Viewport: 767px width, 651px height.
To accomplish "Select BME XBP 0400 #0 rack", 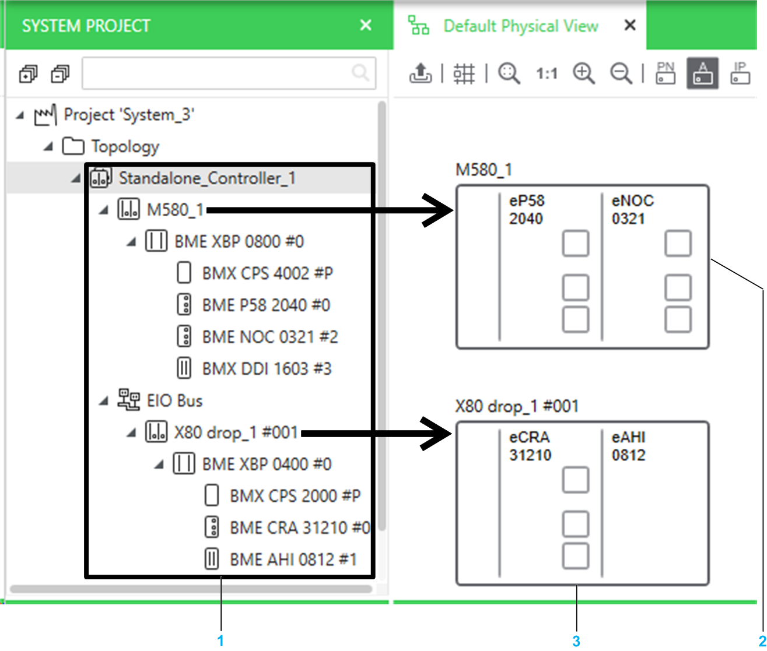I will pyautogui.click(x=267, y=464).
